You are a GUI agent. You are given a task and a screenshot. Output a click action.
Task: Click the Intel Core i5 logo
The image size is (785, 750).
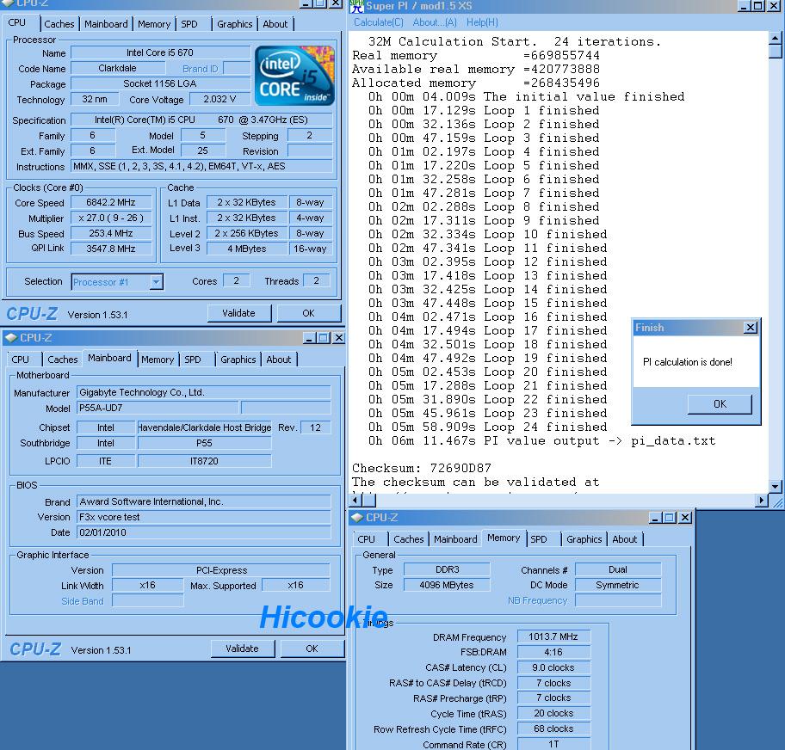click(x=295, y=76)
